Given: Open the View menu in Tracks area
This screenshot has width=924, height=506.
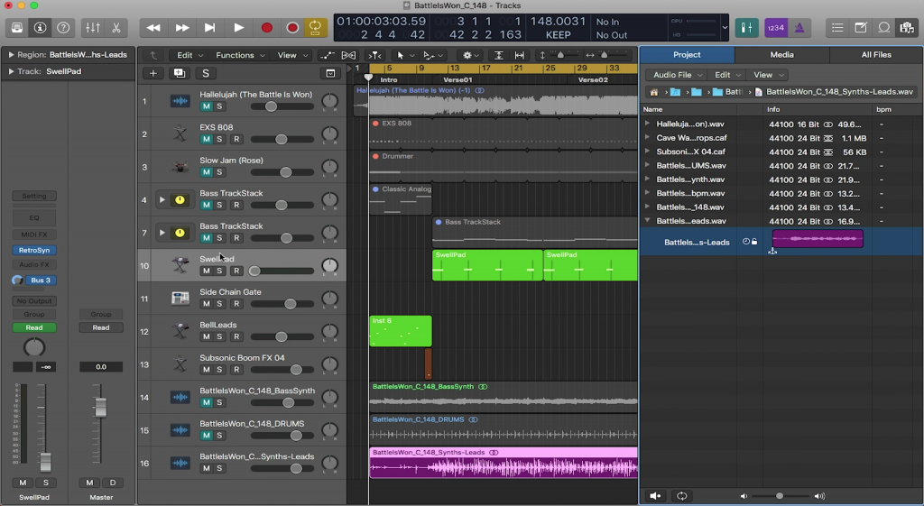Looking at the screenshot, I should pos(292,55).
